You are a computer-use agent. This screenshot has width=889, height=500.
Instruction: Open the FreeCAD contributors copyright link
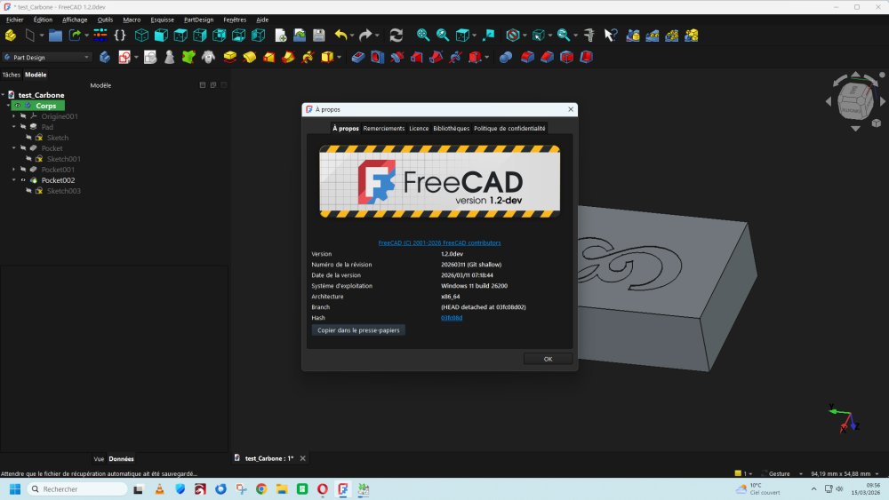[439, 243]
